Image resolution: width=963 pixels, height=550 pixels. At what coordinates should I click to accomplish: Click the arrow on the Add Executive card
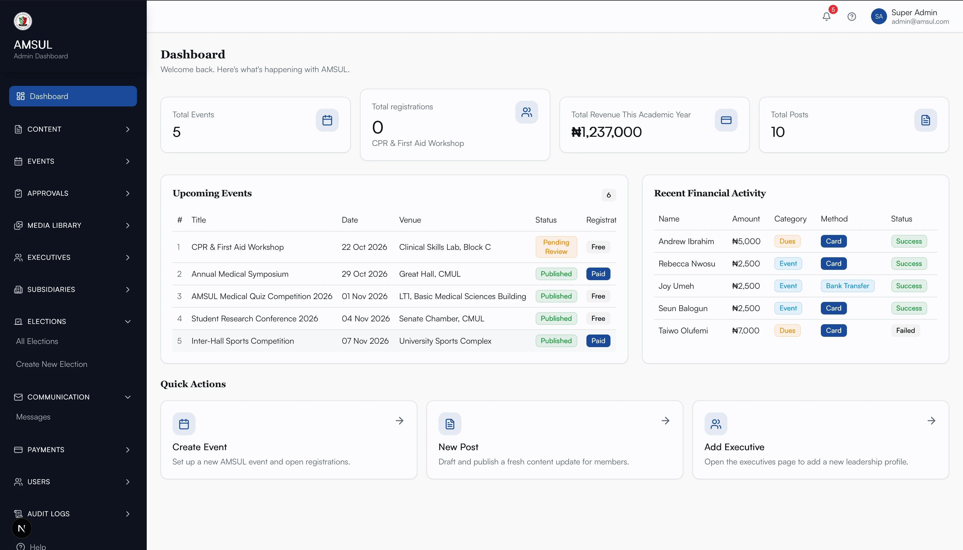click(x=931, y=421)
